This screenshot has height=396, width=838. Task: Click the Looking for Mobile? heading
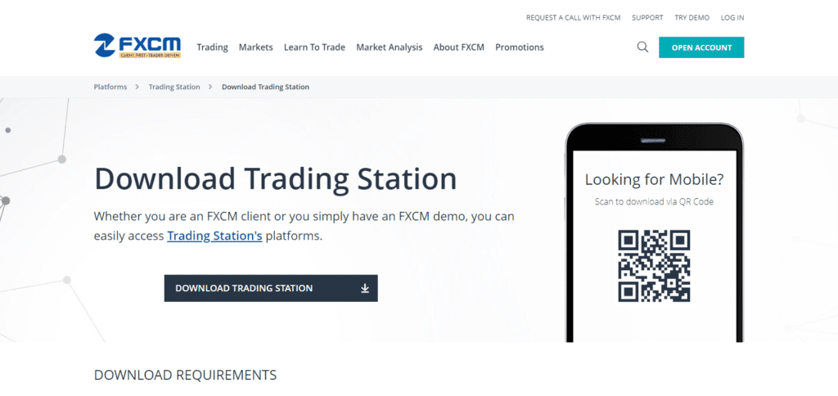(654, 179)
